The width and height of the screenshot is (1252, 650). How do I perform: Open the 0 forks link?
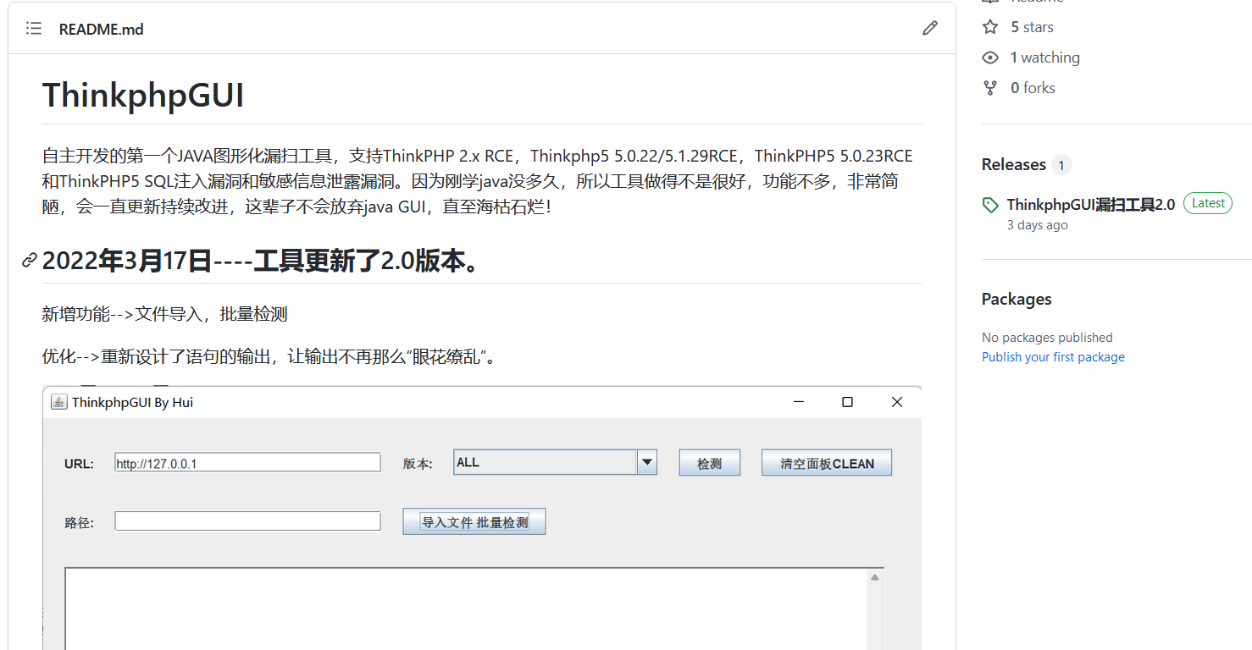point(1033,88)
